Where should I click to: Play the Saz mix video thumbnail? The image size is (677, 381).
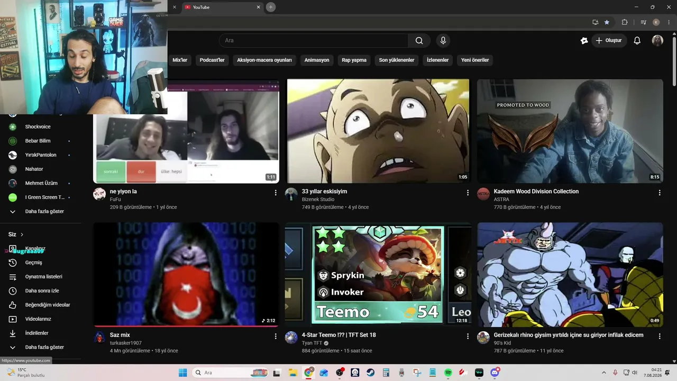pyautogui.click(x=186, y=274)
